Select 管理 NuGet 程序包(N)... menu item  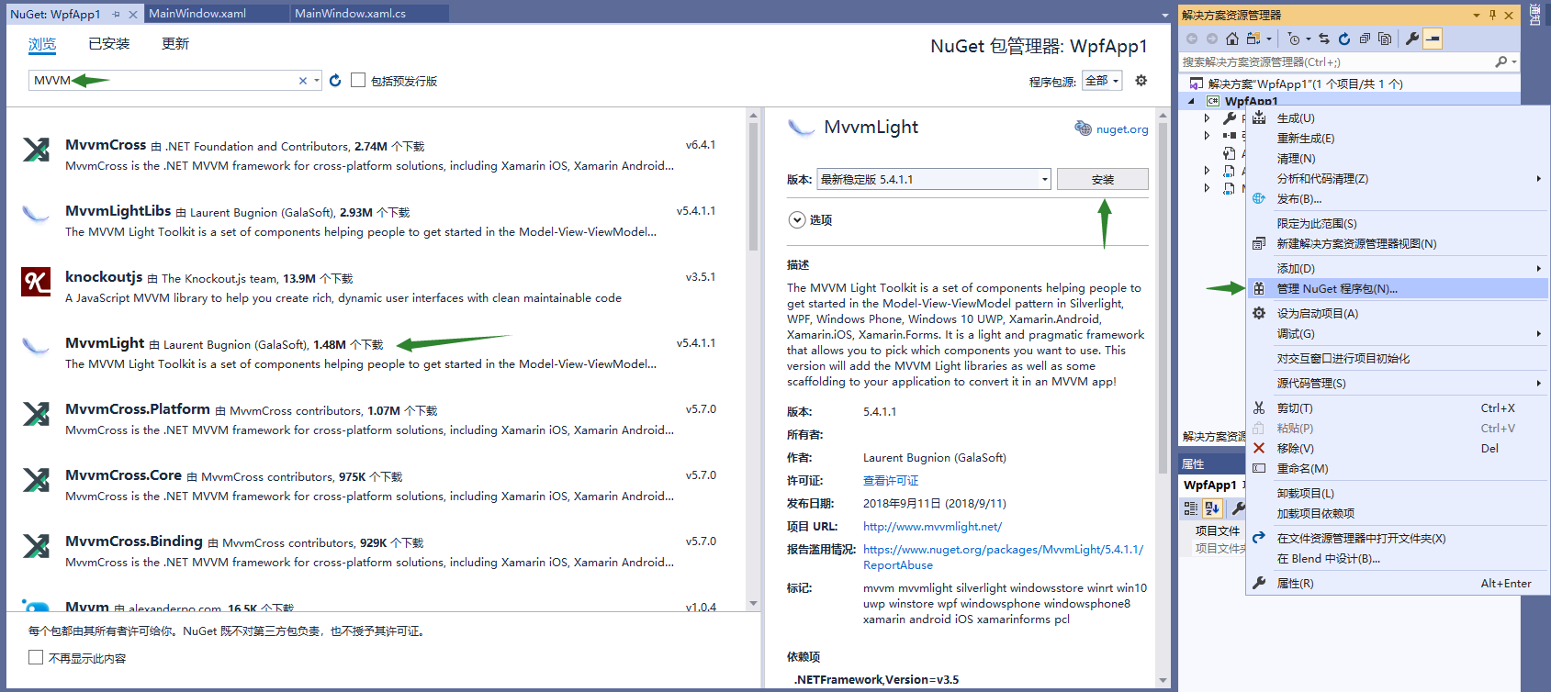(x=1398, y=288)
